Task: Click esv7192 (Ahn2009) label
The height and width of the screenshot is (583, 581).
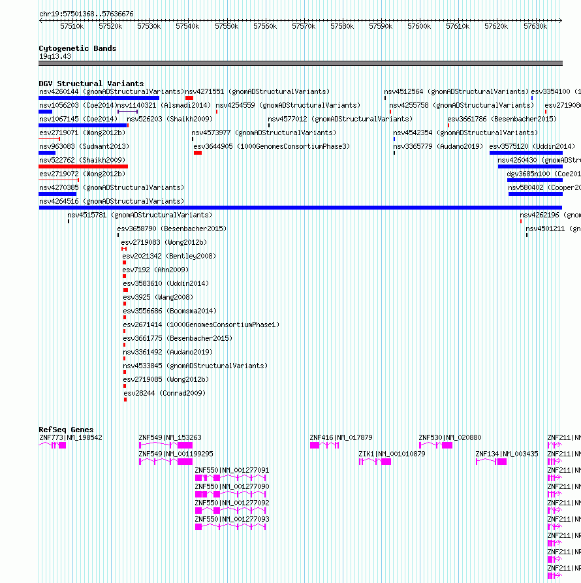Action: [155, 270]
